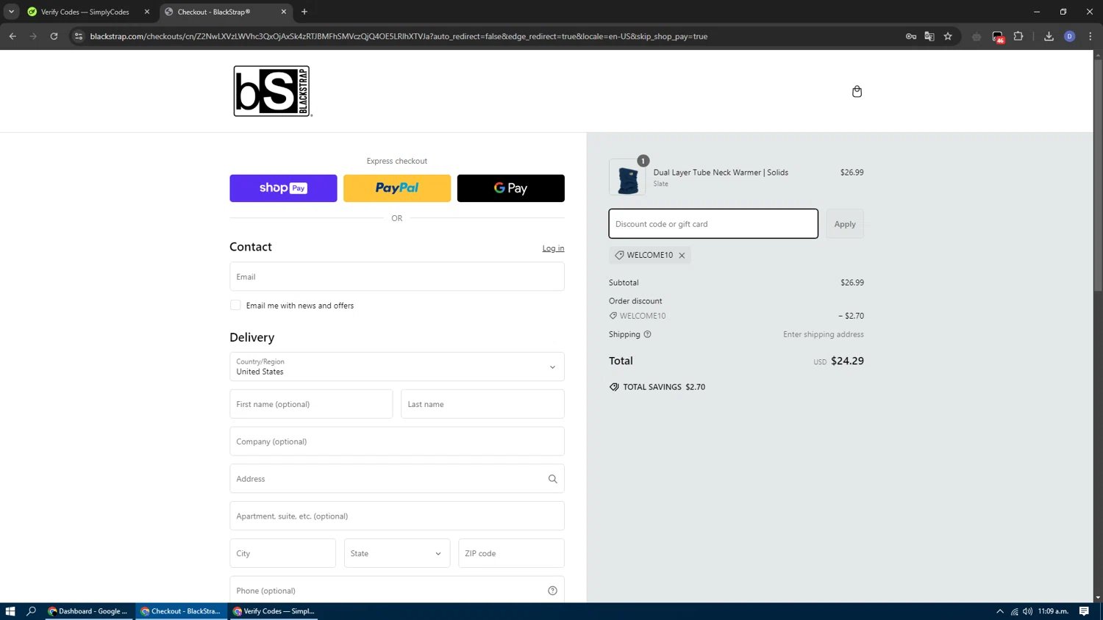This screenshot has width=1103, height=620.
Task: Pay with PayPal button
Action: click(x=397, y=188)
